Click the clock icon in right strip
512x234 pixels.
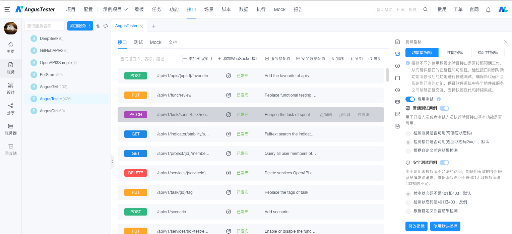pyautogui.click(x=397, y=90)
